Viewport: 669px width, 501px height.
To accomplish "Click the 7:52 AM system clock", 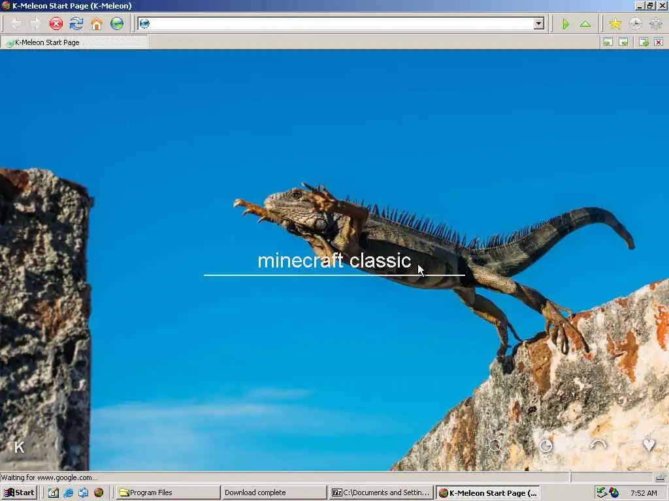I will [644, 493].
